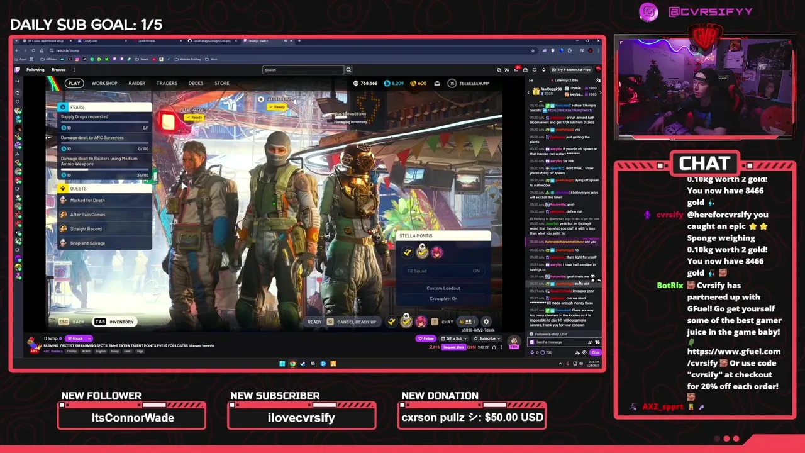Click the PLAY game menu button
The image size is (805, 453).
74,83
